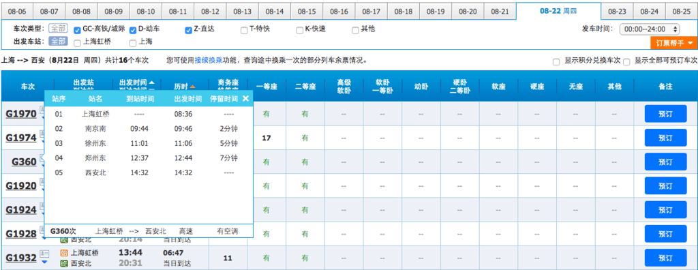Click the 7分钟 stop duration in popup

click(x=228, y=158)
